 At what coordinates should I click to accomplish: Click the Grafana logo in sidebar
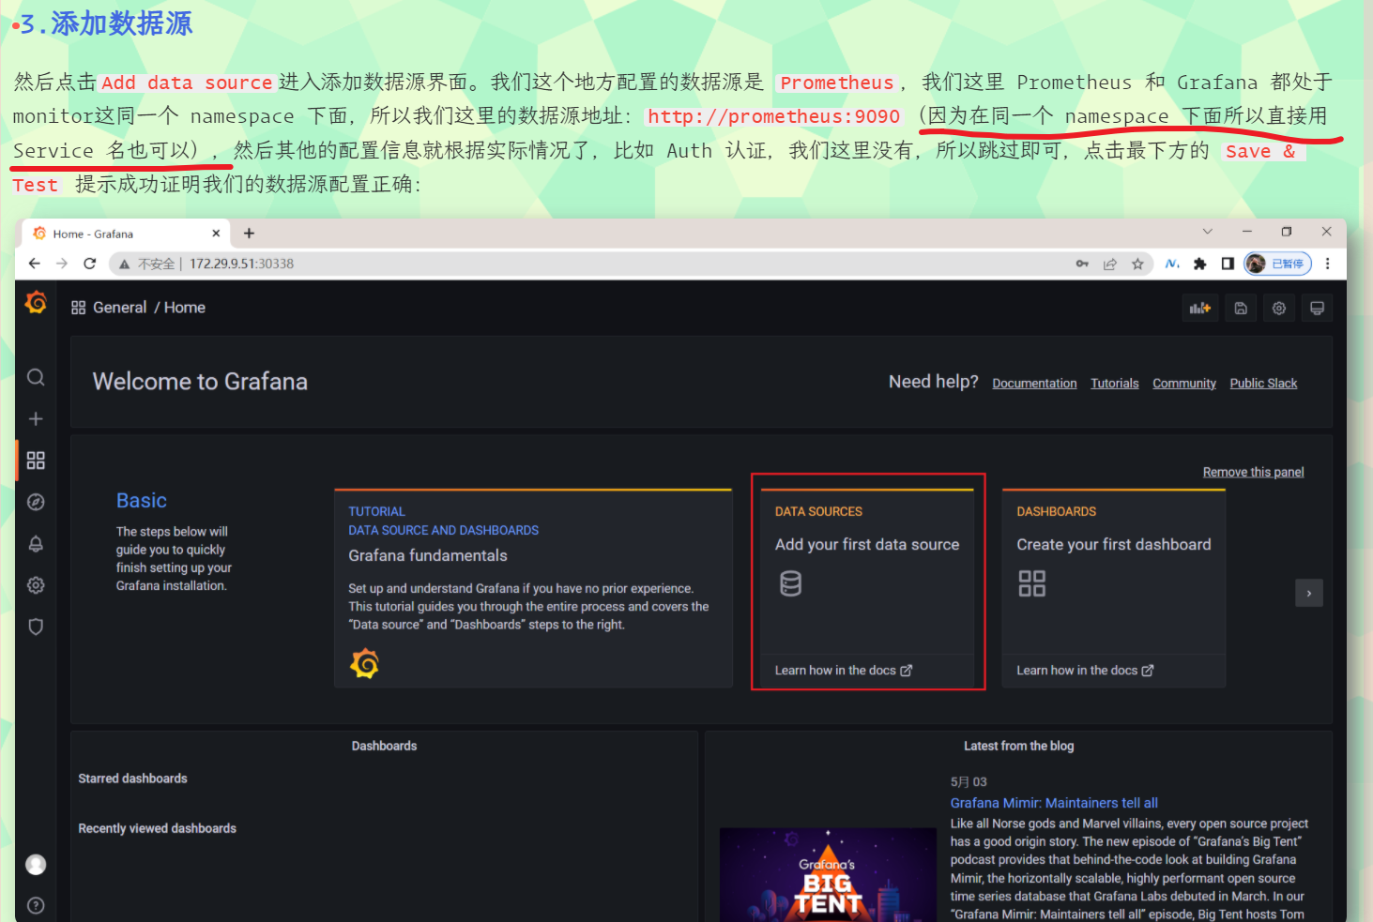(x=36, y=302)
